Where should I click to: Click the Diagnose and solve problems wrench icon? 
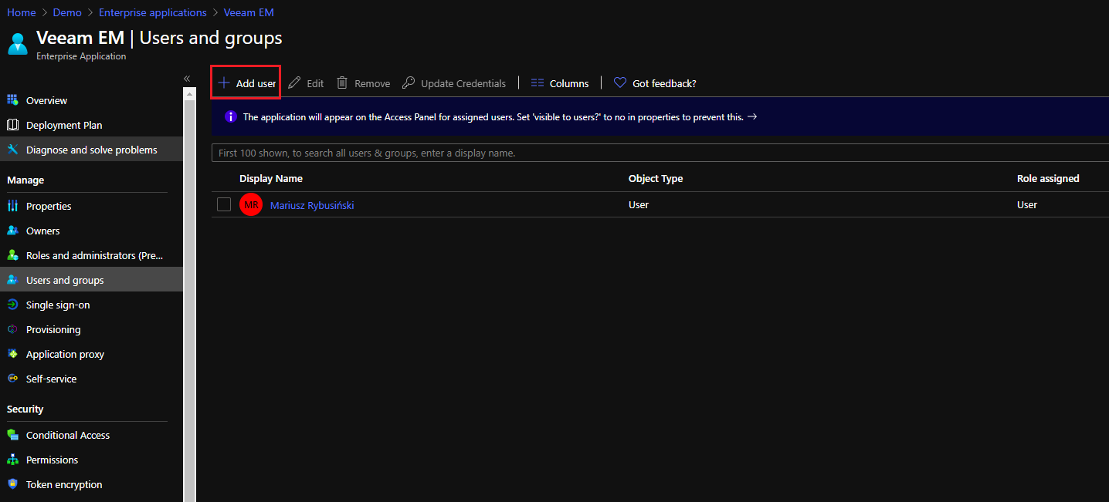pyautogui.click(x=12, y=150)
